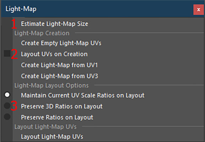Click the Light-Map Creation section header

click(x=42, y=33)
